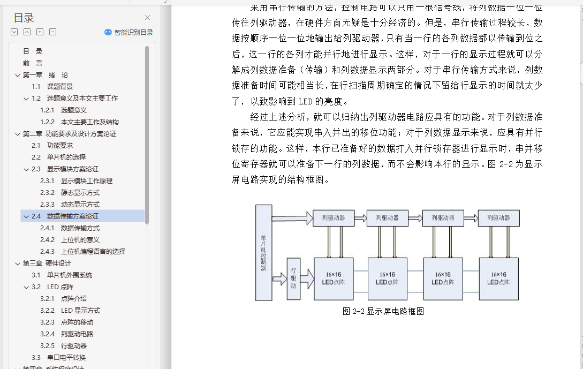The height and width of the screenshot is (369, 583).
Task: Select 2.2 单片机的选择 in outline
Action: (x=58, y=157)
